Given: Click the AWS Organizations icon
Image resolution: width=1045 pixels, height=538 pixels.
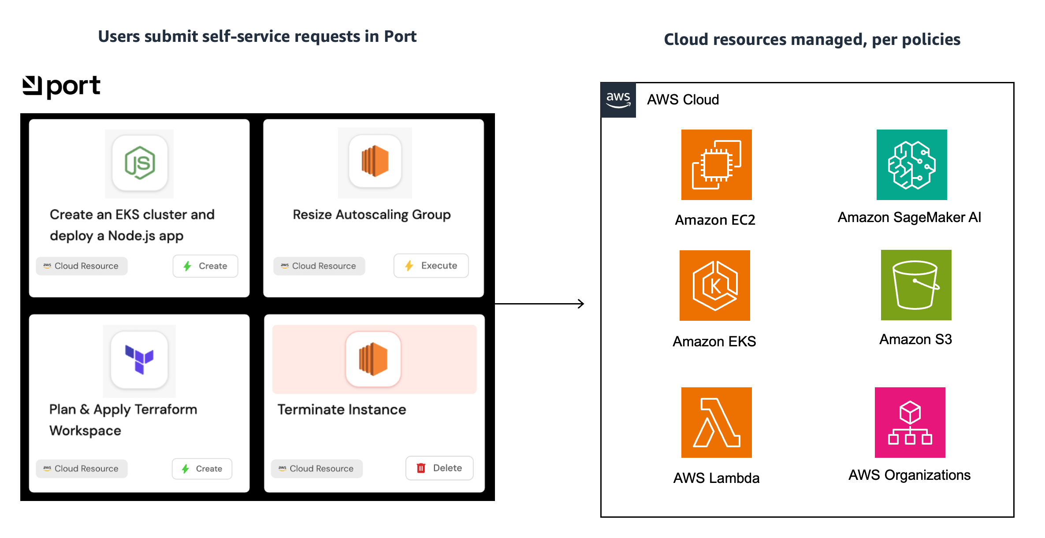Looking at the screenshot, I should pos(910,423).
